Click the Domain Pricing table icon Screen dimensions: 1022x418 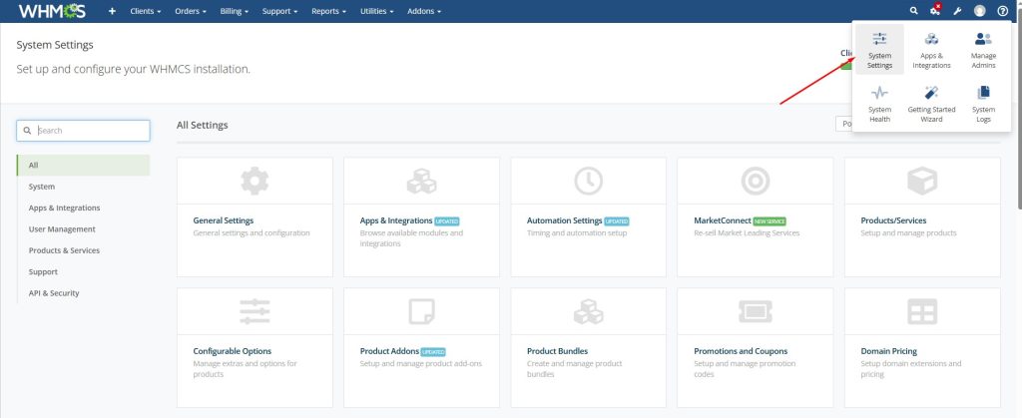click(x=922, y=311)
